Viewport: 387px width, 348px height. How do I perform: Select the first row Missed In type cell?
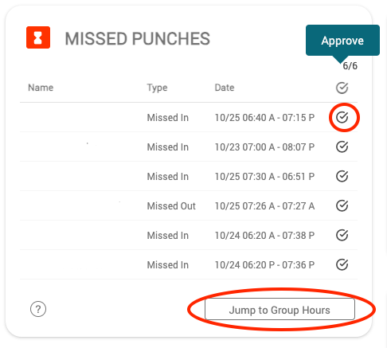click(x=168, y=118)
